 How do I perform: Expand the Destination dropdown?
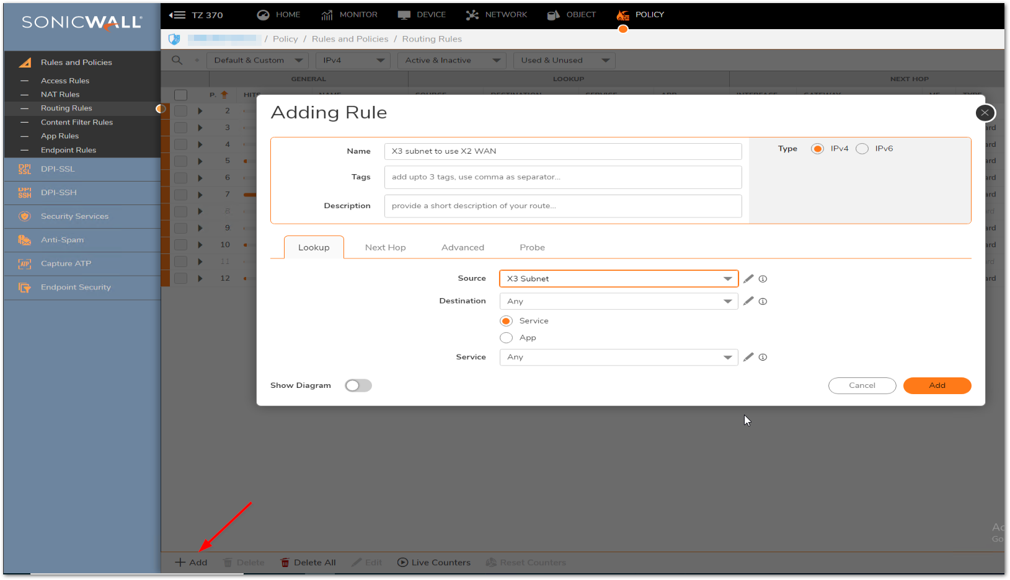(x=618, y=302)
